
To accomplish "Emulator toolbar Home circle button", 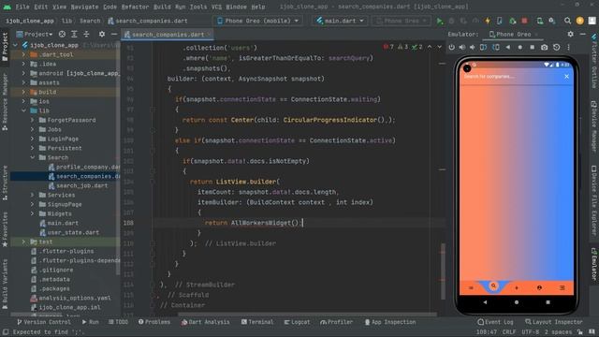I will click(520, 47).
